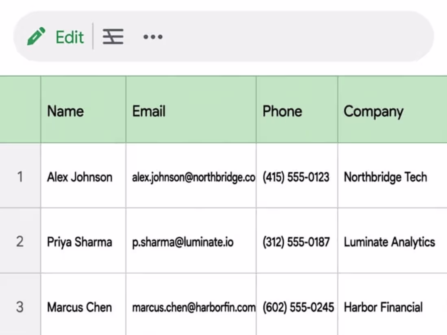Image resolution: width=447 pixels, height=335 pixels.
Task: Click the marcus.chen@harborfin.com email cell
Action: [x=191, y=305]
